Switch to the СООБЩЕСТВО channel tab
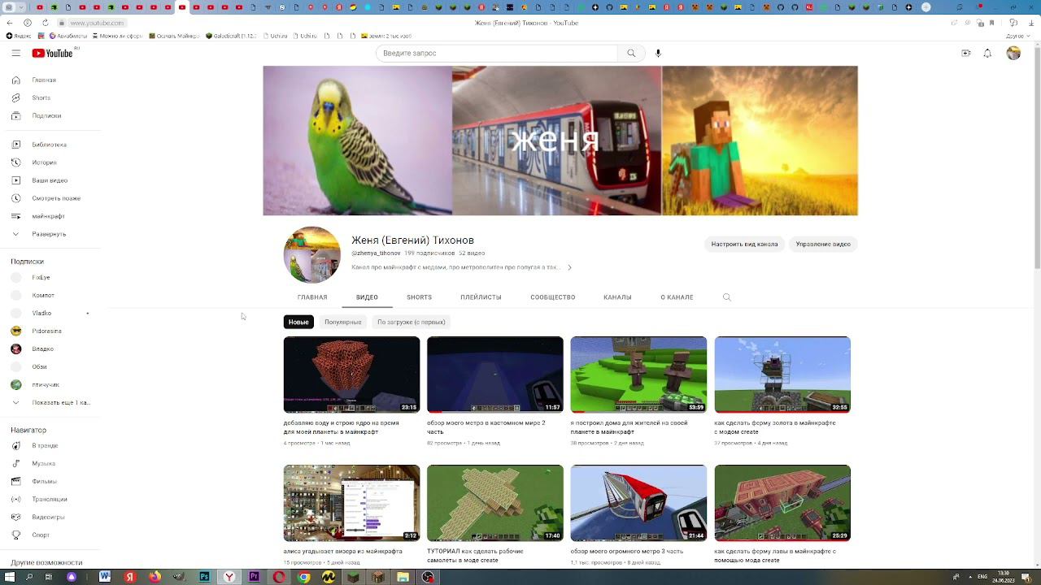The image size is (1041, 585). click(x=553, y=297)
